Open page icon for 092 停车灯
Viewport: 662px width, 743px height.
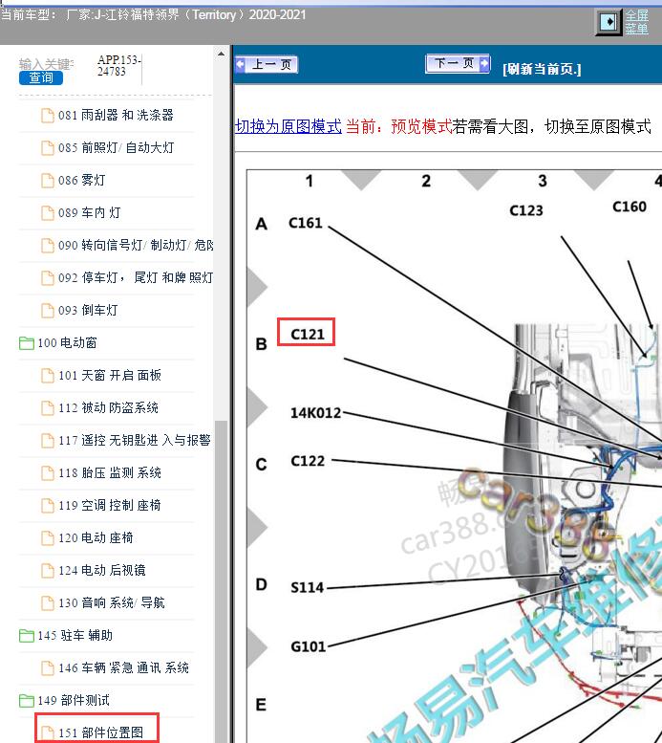tap(48, 277)
